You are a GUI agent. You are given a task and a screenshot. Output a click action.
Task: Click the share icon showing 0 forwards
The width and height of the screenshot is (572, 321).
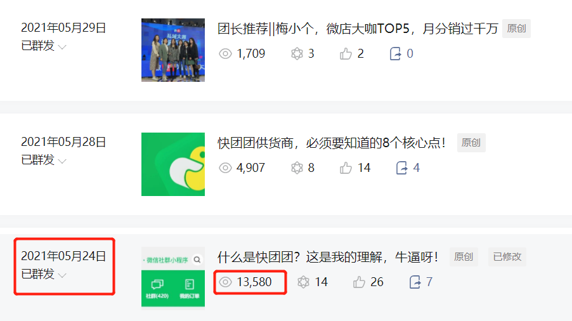pos(396,54)
